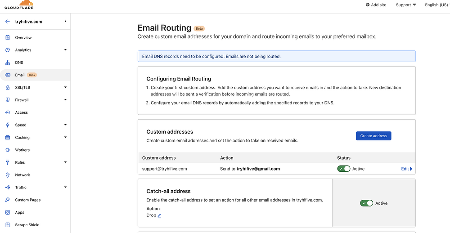Click Add site in the header
This screenshot has width=450, height=233.
(375, 5)
